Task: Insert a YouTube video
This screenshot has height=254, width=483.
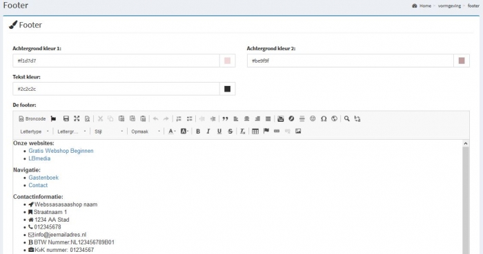Action: pos(281,118)
